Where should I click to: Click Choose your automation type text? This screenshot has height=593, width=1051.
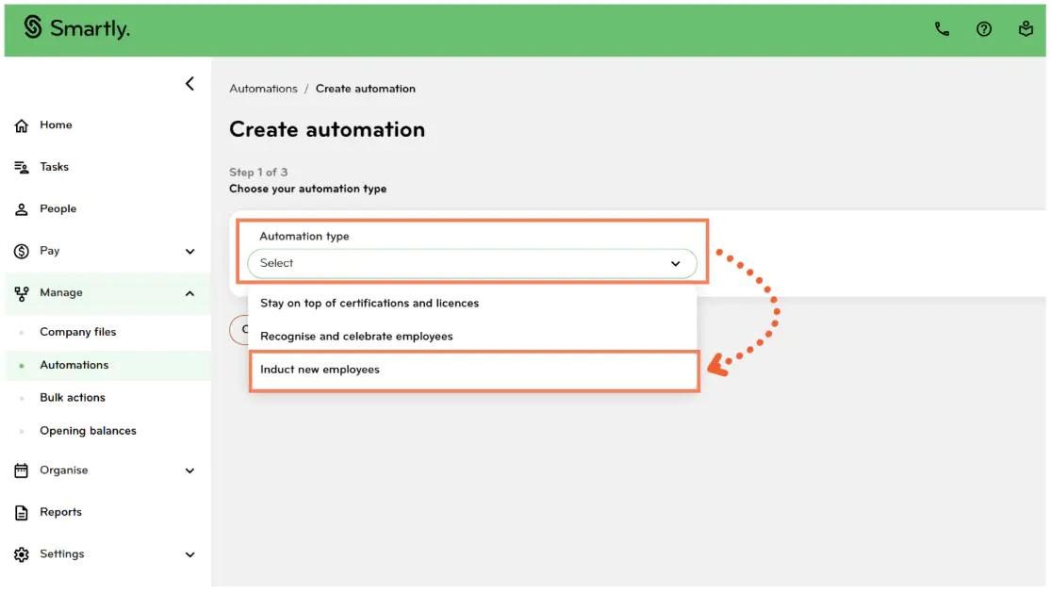[307, 189]
